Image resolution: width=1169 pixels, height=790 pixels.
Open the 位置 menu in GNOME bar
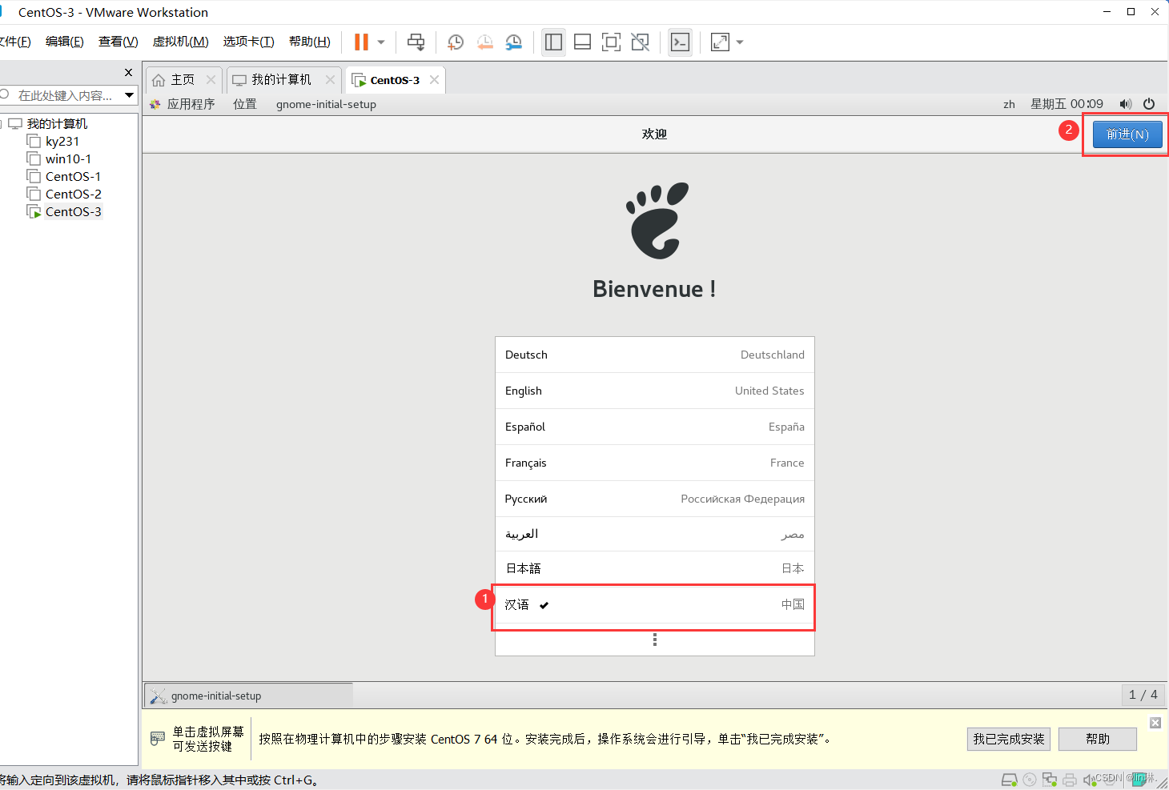point(245,104)
